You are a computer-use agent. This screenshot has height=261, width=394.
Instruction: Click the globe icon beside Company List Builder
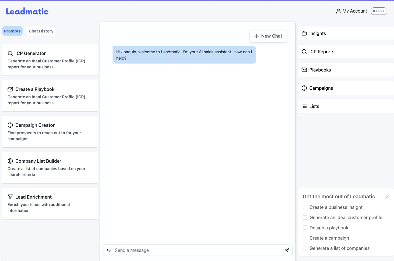click(10, 161)
